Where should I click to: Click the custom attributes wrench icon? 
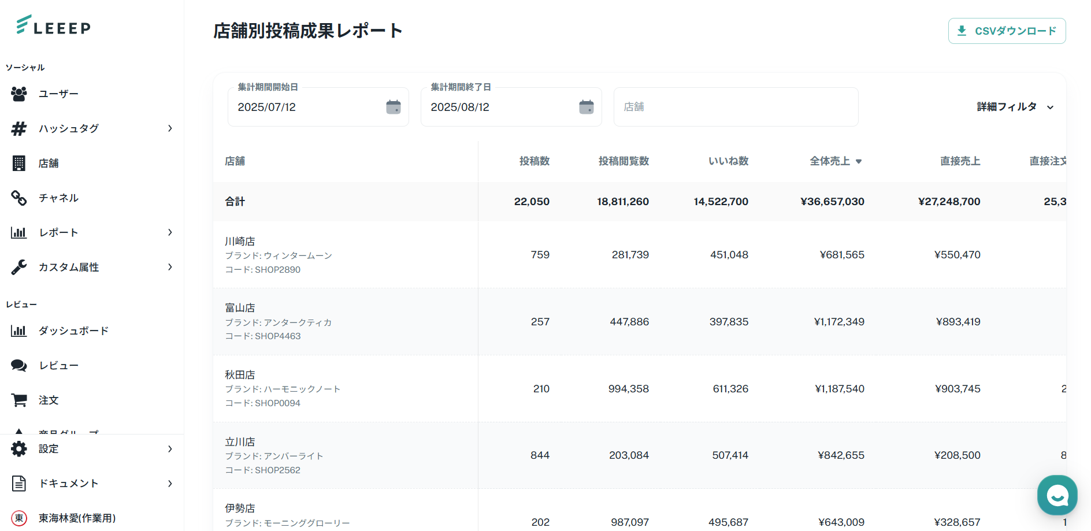click(x=19, y=267)
